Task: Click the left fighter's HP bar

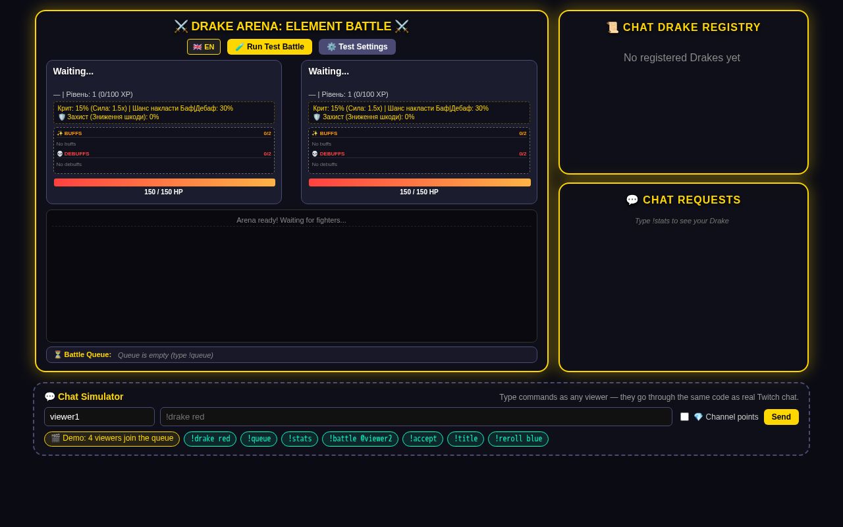Action: (165, 182)
